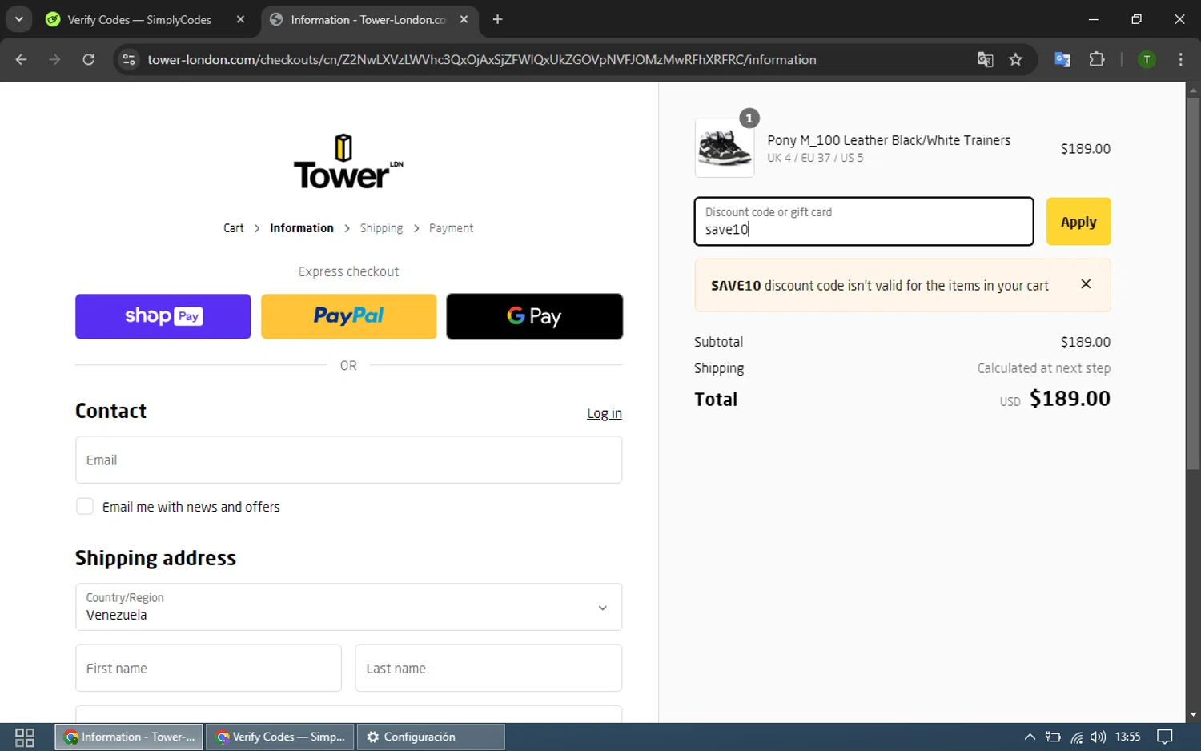Open the Windows Task View icon
The height and width of the screenshot is (751, 1201).
coord(25,737)
